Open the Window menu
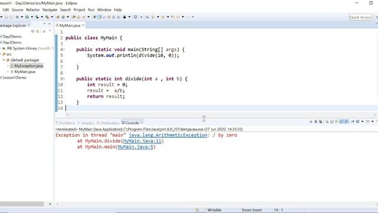The width and height of the screenshot is (378, 213). click(104, 10)
